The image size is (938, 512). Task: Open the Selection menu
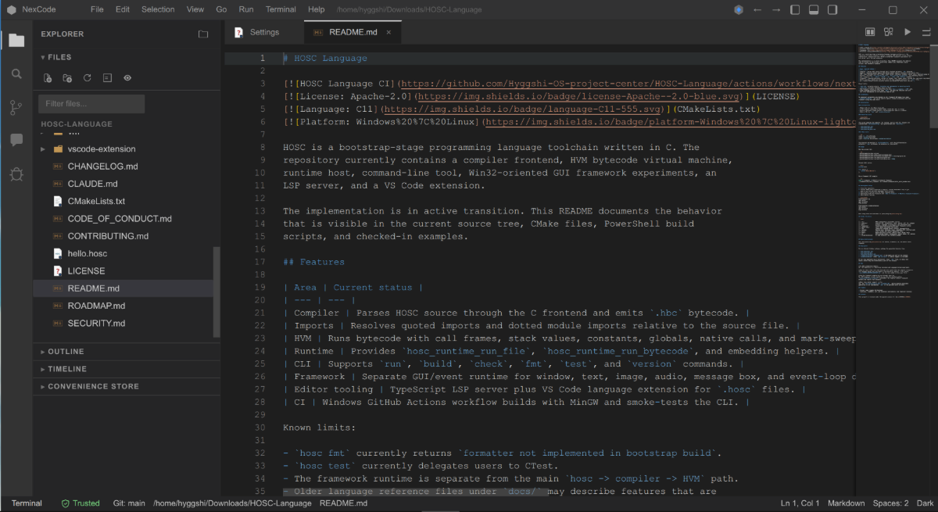click(x=158, y=9)
